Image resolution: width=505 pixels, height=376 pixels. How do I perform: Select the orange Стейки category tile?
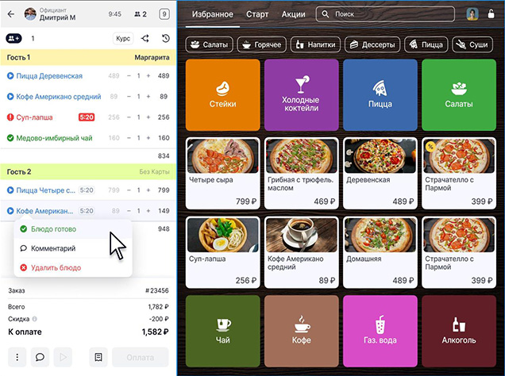(222, 95)
